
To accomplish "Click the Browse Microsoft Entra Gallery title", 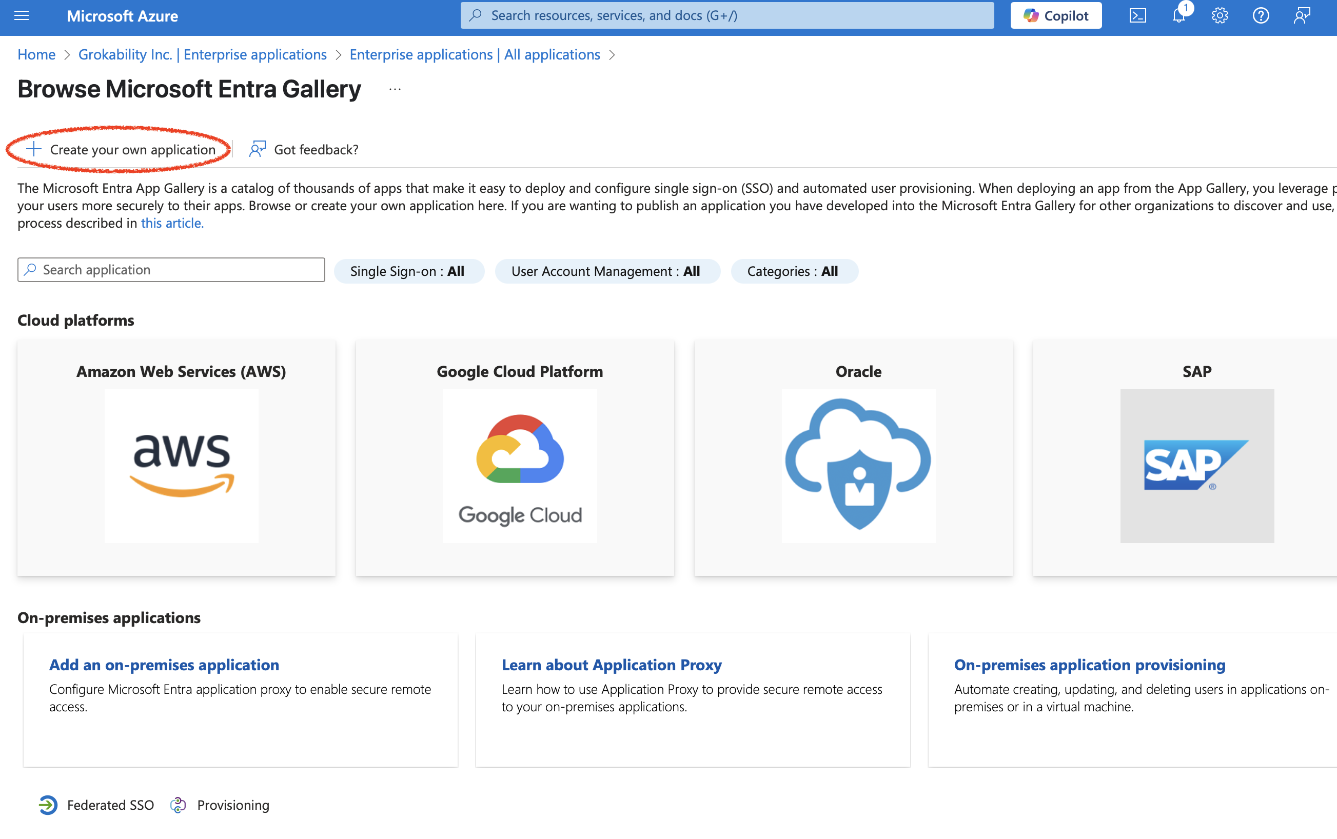I will tap(189, 89).
